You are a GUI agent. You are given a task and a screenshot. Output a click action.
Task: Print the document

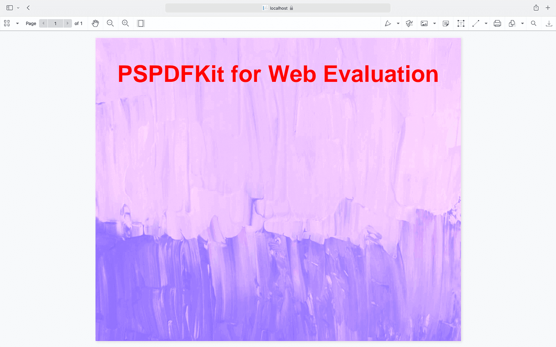(x=497, y=23)
